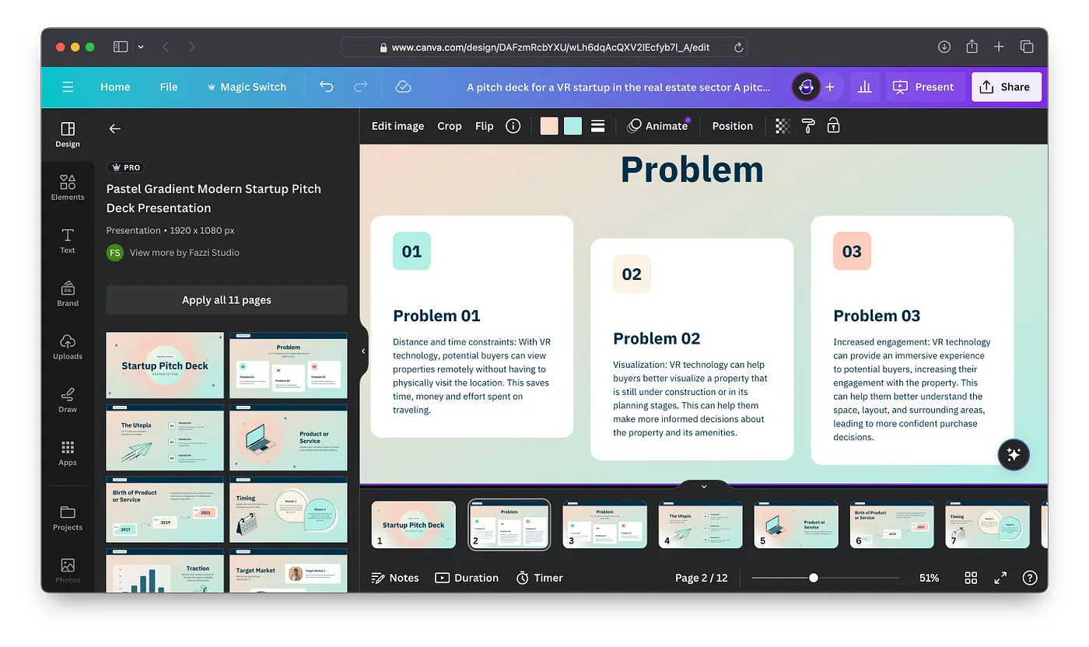Image resolution: width=1089 pixels, height=647 pixels.
Task: Check cloud save status icon
Action: pyautogui.click(x=403, y=87)
